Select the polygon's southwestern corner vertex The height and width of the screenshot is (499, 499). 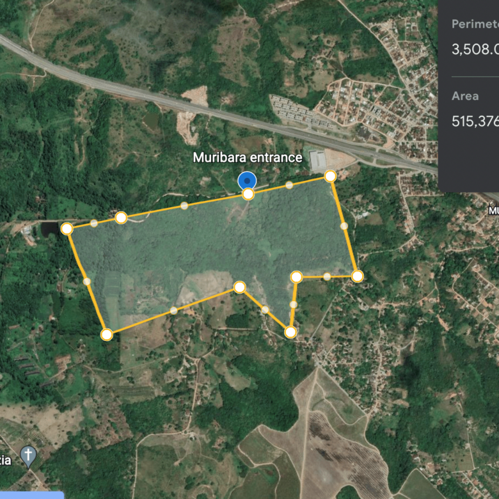pos(107,335)
